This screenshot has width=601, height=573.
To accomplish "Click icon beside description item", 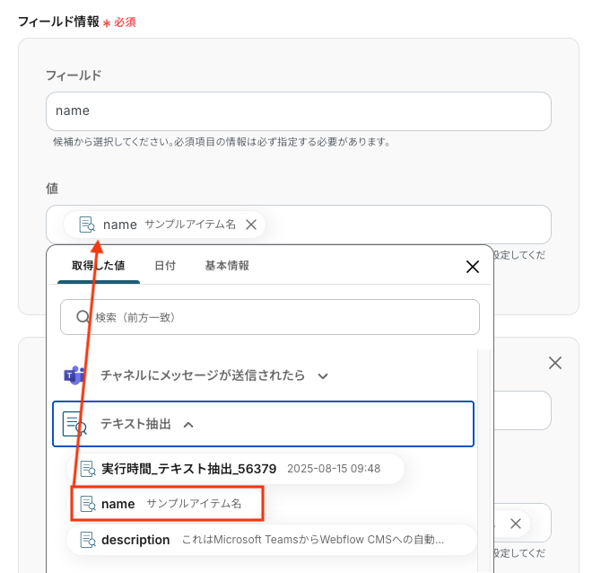I will coord(88,540).
